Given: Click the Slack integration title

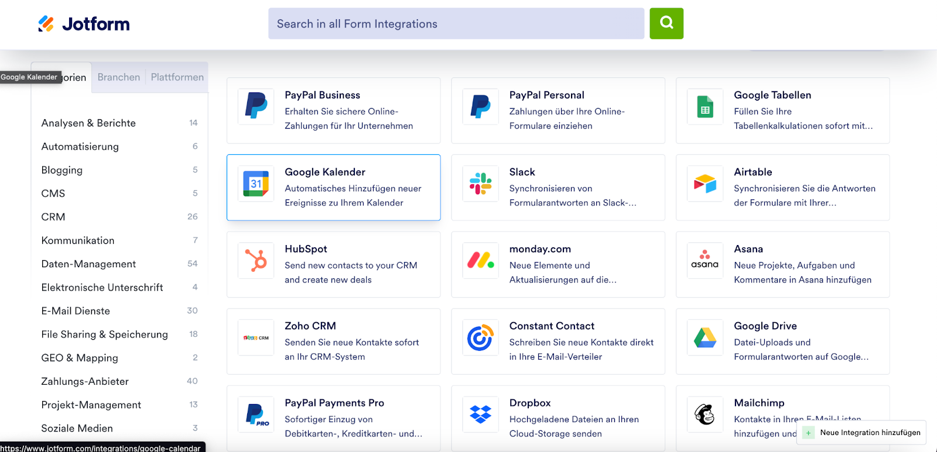Looking at the screenshot, I should (522, 172).
